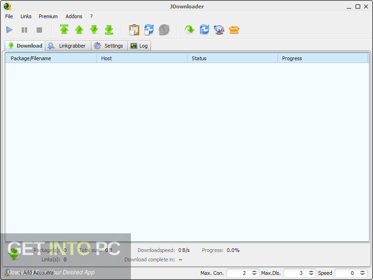Click the Speed limit spinner arrows

pos(363,273)
